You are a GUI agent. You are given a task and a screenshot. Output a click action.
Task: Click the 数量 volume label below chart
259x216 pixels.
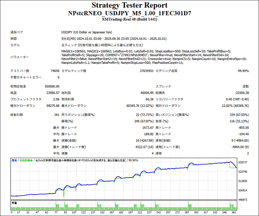pos(14,203)
